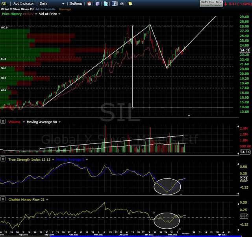Viewport: 252px width, 237px height.
Task: Click the binoculars watch icon
Action: [x=122, y=4]
